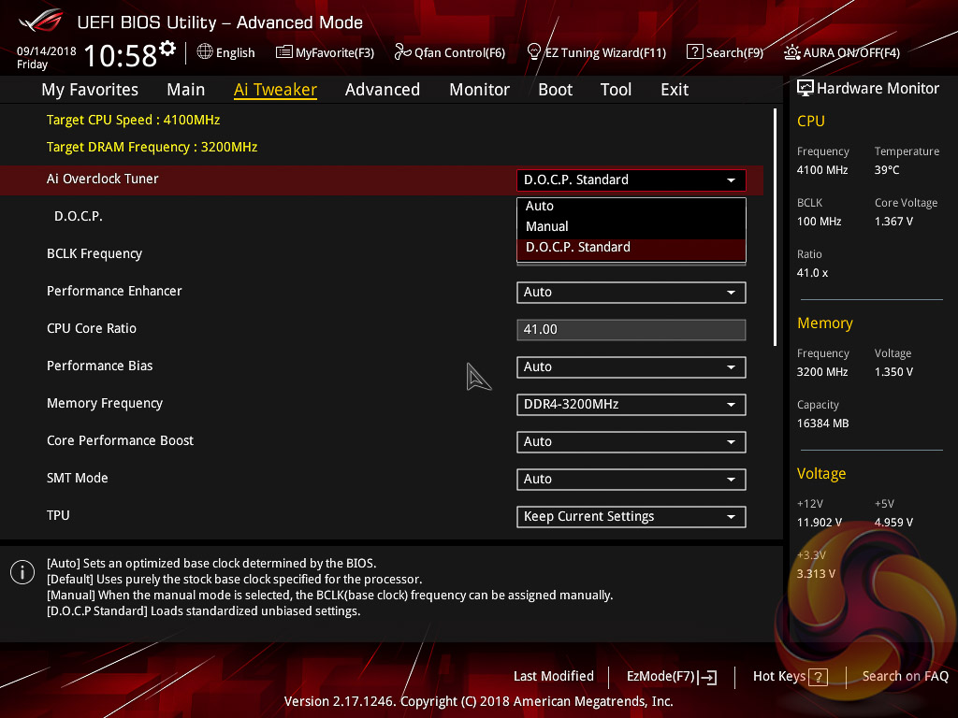
Task: Open Performance Enhancer dropdown
Action: coord(631,293)
